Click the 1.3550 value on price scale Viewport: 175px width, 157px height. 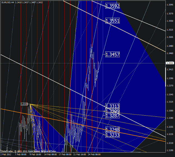click(x=170, y=21)
